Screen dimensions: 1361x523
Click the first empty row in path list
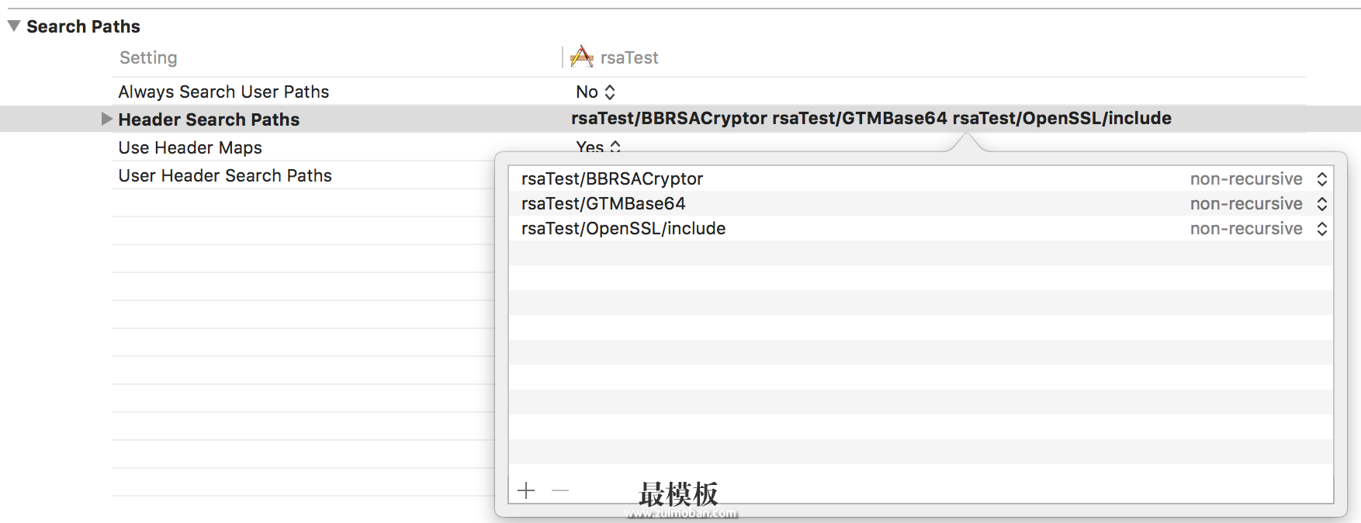920,254
